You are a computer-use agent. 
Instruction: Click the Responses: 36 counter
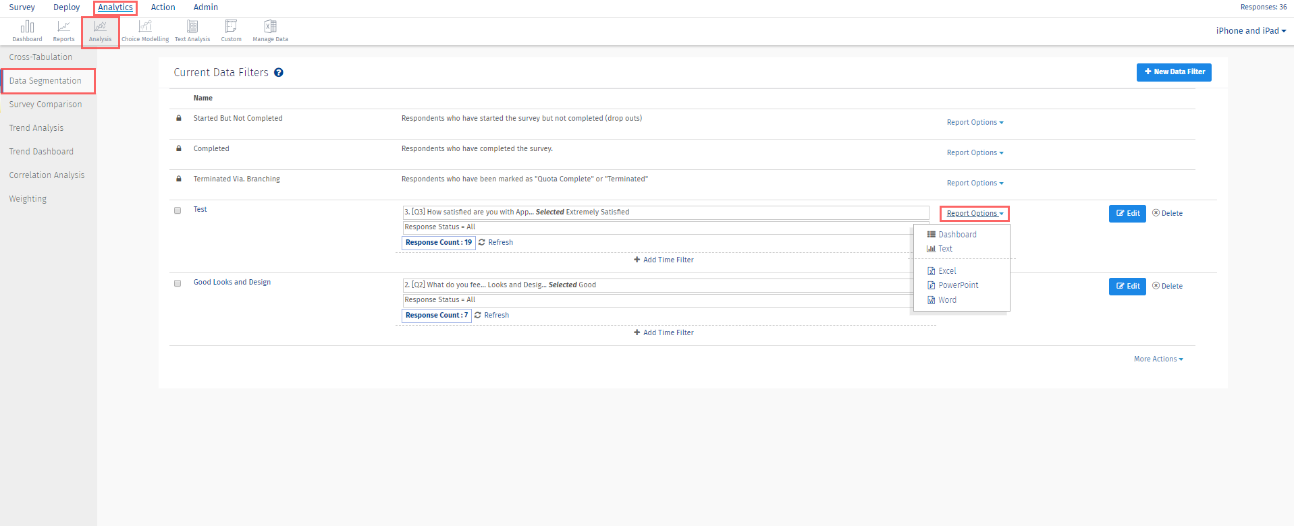[1264, 7]
